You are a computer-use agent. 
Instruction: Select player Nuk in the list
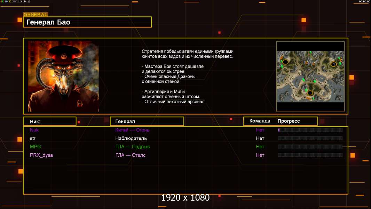[34, 130]
